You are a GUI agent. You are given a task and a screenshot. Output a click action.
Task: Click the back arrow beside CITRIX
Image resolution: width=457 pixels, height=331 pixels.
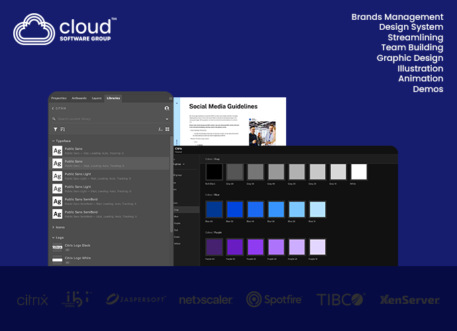(x=53, y=108)
